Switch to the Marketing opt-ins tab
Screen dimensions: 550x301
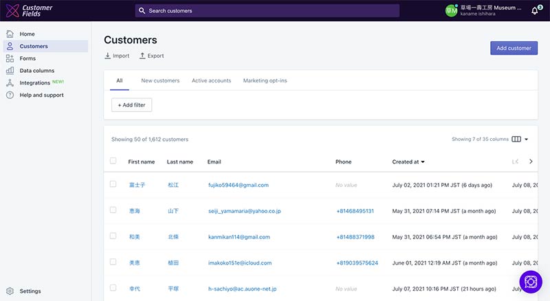(x=265, y=81)
